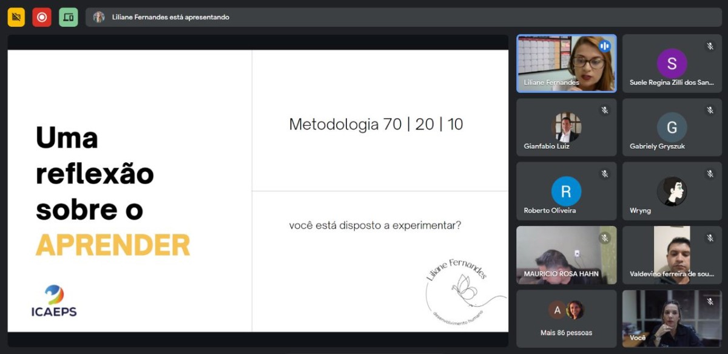Click the blue audio indicator on Liliane's tile
Viewport: 728px width, 354px height.
[x=604, y=46]
